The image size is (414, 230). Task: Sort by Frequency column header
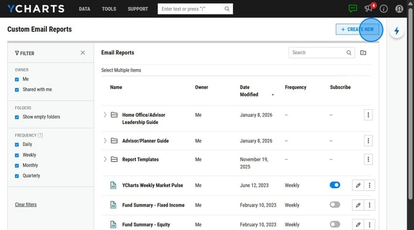(x=296, y=87)
